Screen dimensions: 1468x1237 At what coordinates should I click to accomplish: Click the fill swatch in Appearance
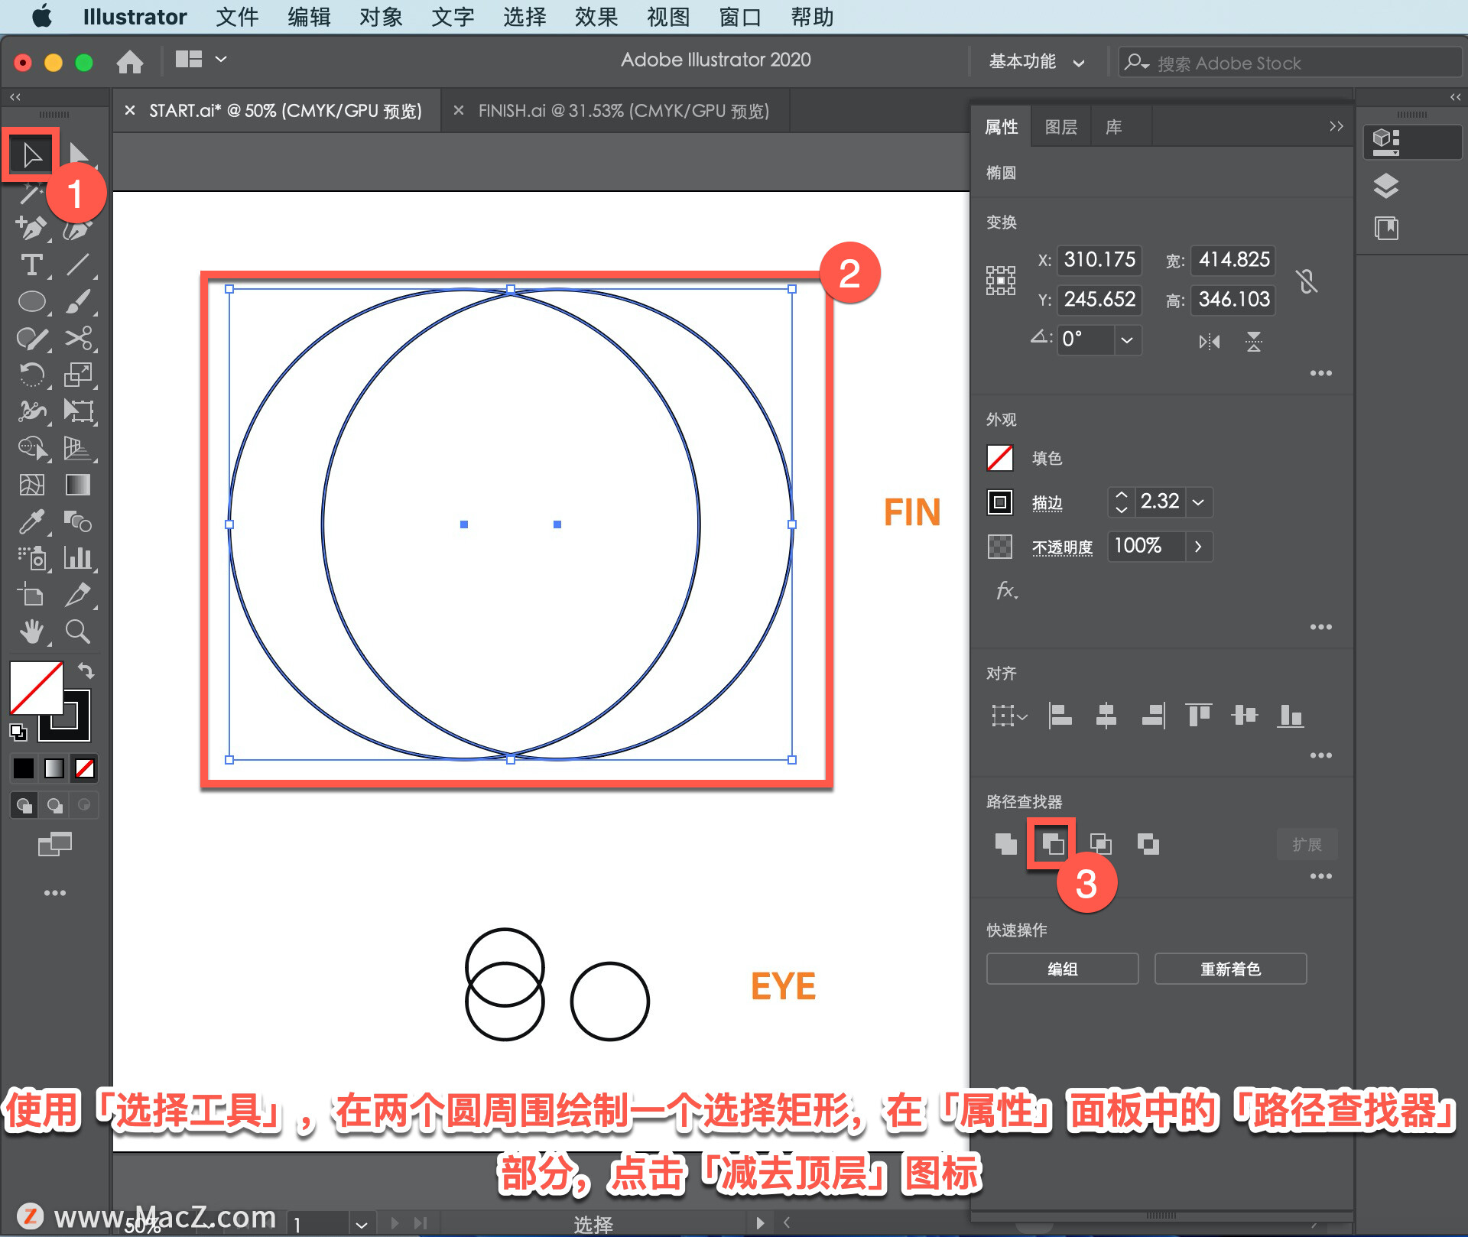pos(1000,458)
